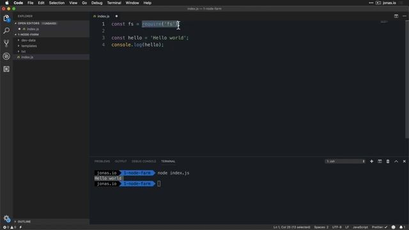
Task: Open the Source Control view
Action: point(6,43)
